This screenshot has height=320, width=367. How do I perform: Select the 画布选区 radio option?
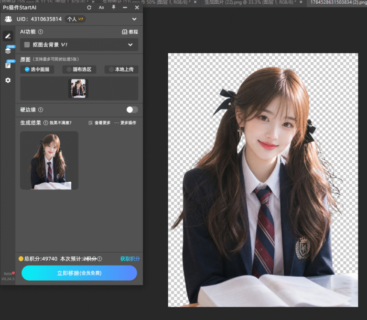[x=79, y=69]
